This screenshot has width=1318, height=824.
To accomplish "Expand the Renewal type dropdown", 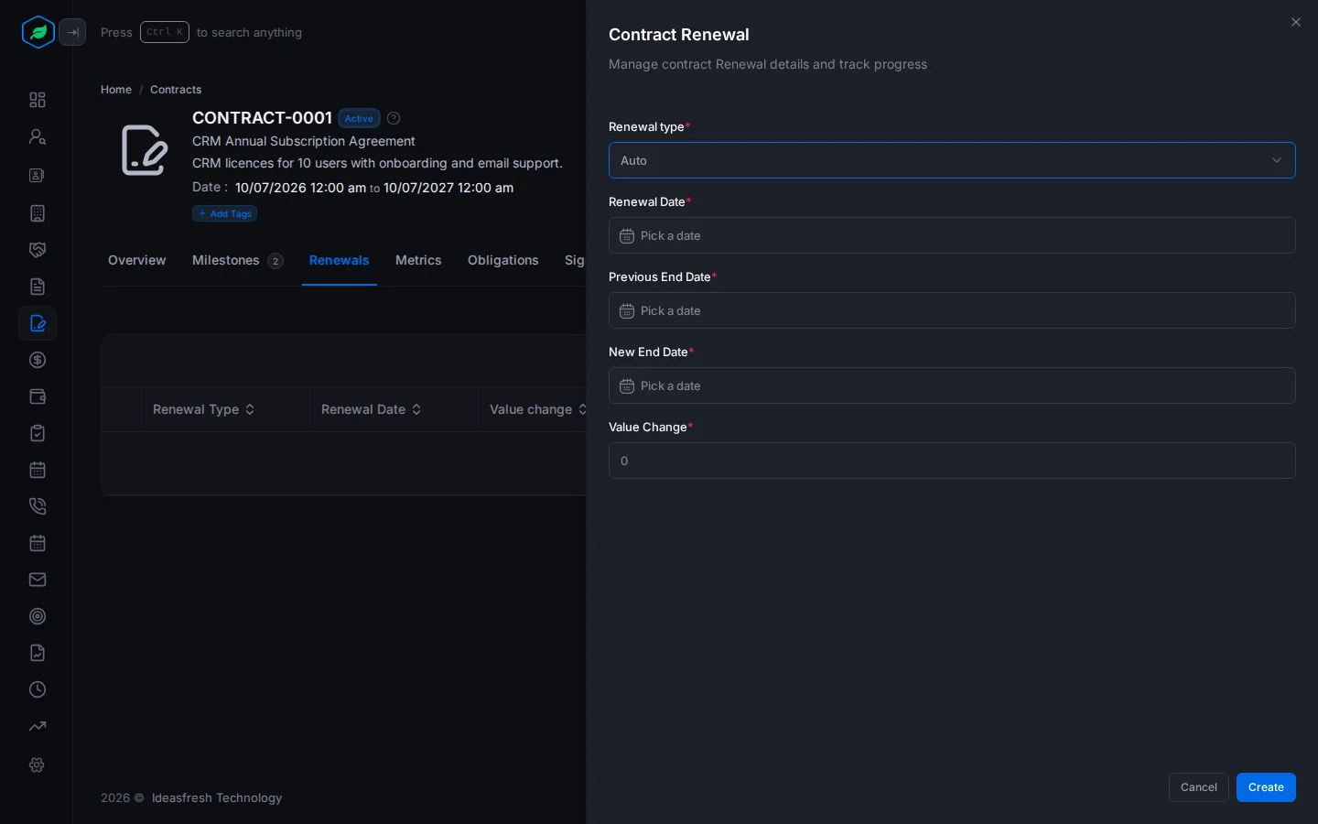I will (x=952, y=160).
